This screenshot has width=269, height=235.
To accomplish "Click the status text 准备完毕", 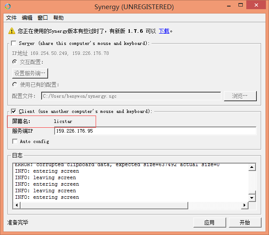I will (x=17, y=222).
